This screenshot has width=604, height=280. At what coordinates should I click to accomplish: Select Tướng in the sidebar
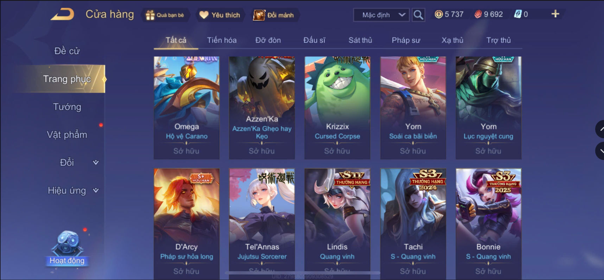tap(67, 107)
